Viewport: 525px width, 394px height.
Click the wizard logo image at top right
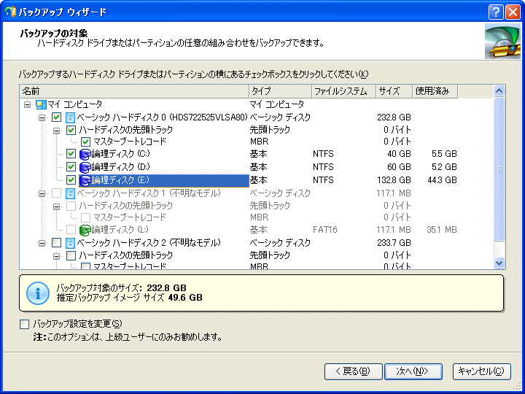(502, 42)
